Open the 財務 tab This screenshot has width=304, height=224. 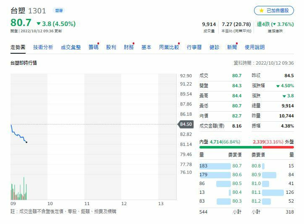129,47
